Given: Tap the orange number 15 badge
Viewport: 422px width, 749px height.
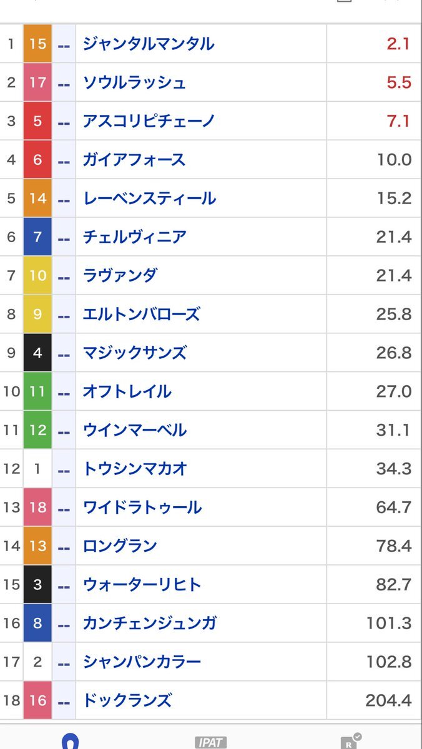Looking at the screenshot, I should click(x=37, y=42).
